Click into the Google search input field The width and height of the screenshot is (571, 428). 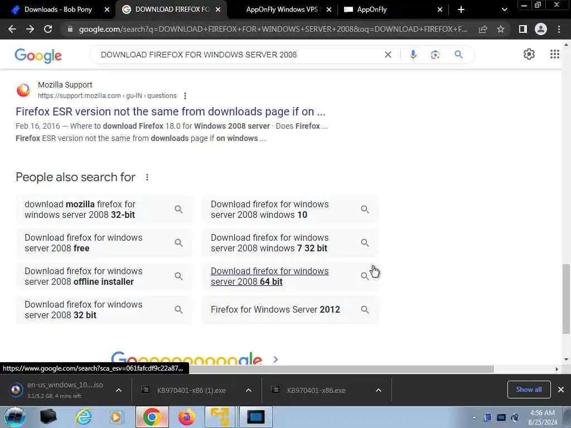[x=240, y=55]
